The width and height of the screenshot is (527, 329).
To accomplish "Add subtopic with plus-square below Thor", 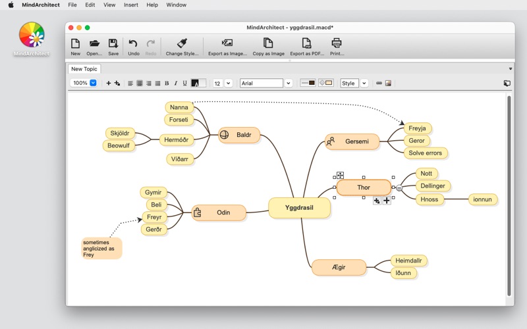I will point(377,201).
